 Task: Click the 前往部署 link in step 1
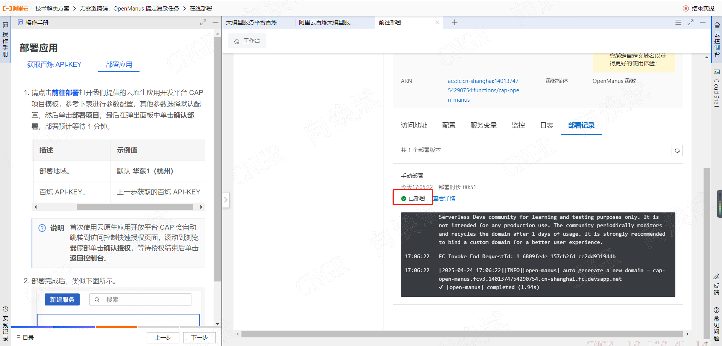(x=65, y=93)
